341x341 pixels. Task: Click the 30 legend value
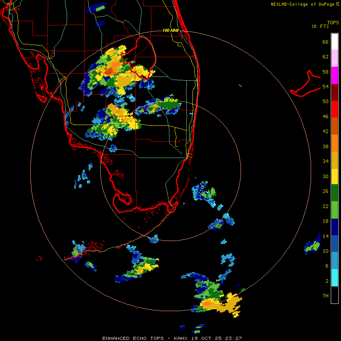[325, 176]
